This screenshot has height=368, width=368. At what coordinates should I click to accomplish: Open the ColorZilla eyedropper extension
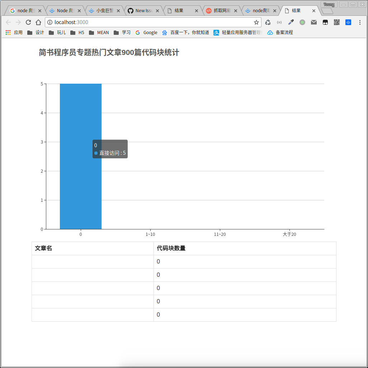coord(291,22)
